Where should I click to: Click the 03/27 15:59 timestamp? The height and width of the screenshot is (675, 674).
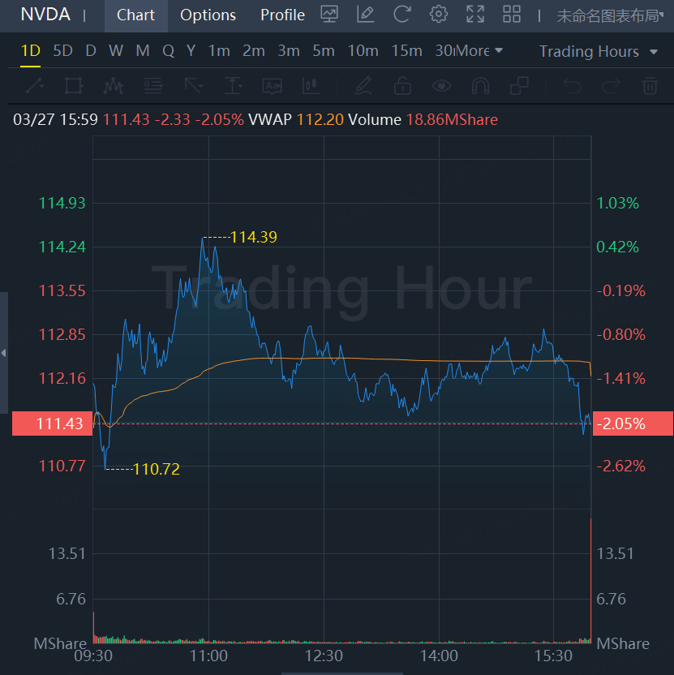pyautogui.click(x=55, y=119)
